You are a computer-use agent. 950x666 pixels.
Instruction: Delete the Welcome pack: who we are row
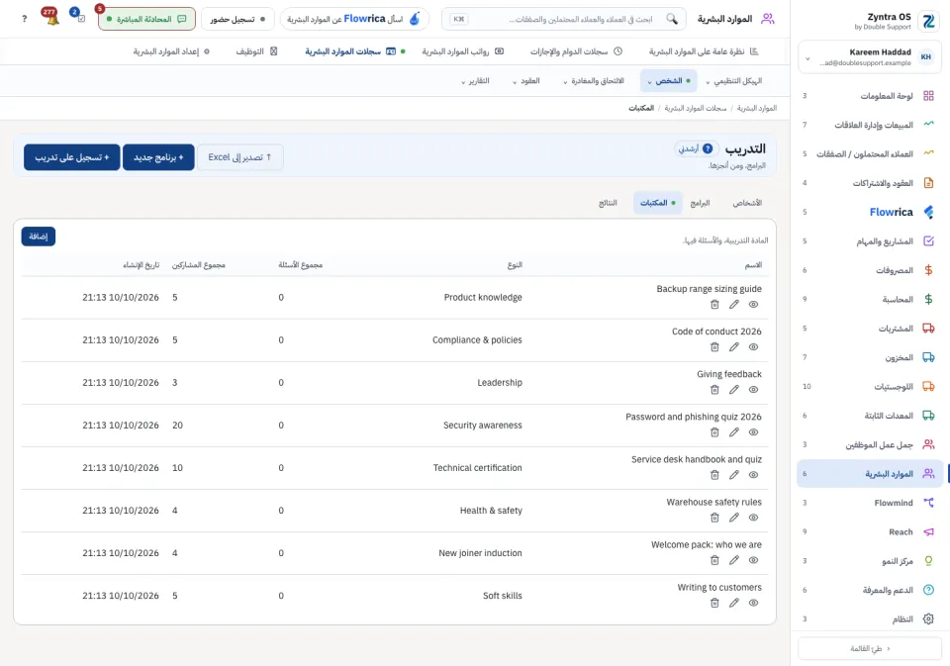[x=714, y=560]
